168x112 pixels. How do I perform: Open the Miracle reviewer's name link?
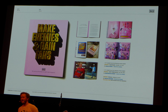point(109,79)
